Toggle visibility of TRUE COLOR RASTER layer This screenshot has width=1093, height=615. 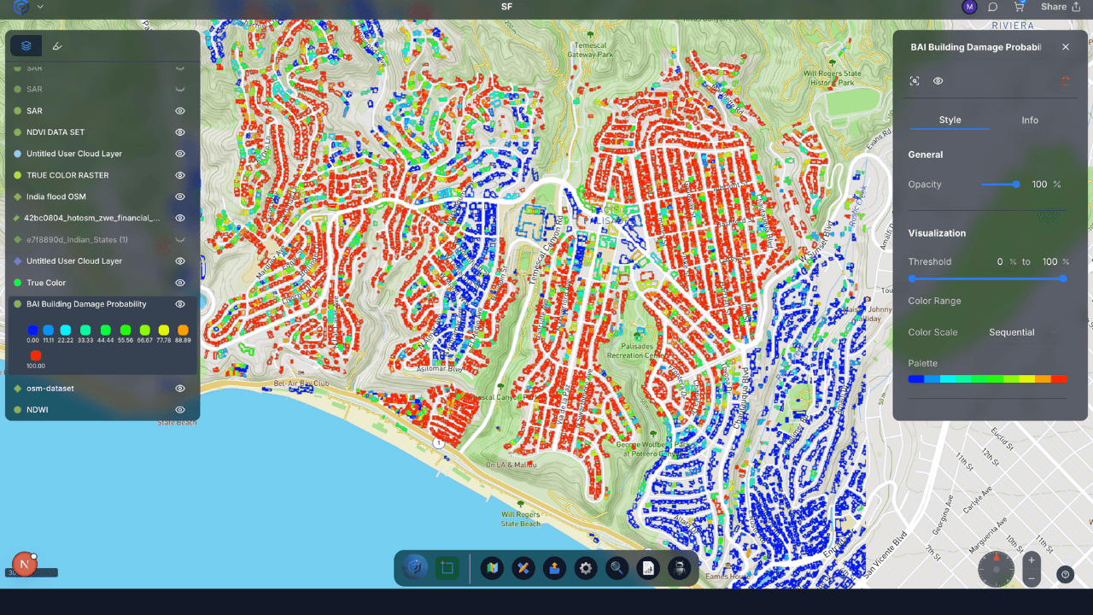coord(180,175)
